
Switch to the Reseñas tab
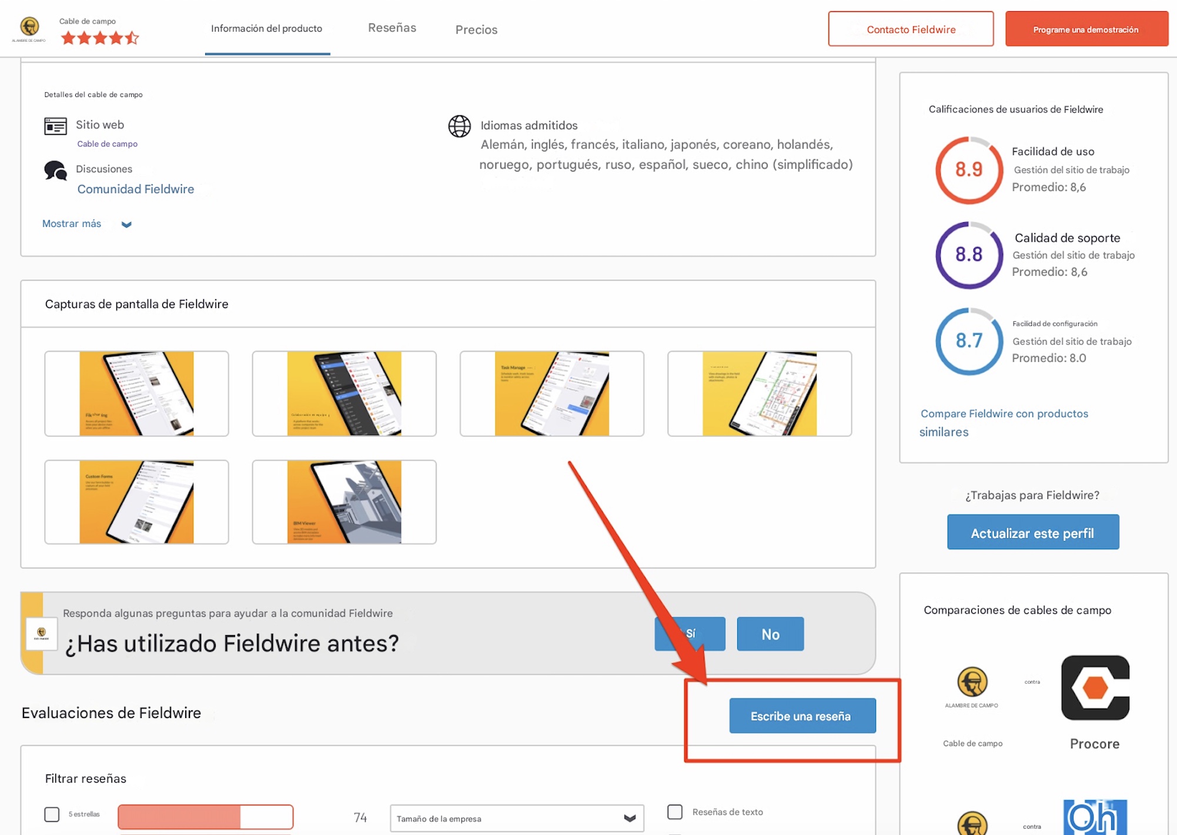tap(392, 28)
